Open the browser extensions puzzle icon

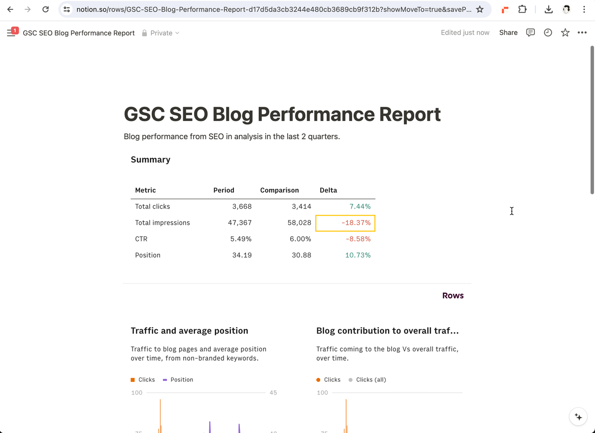click(x=522, y=9)
